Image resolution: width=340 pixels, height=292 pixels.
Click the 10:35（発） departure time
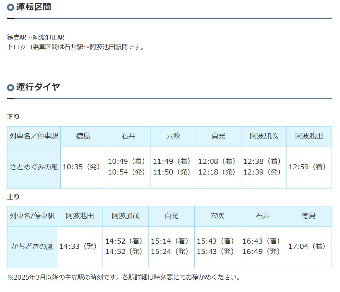(x=81, y=167)
